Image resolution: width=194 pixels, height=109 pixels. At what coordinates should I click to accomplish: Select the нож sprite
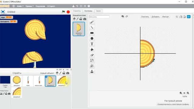point(28,81)
